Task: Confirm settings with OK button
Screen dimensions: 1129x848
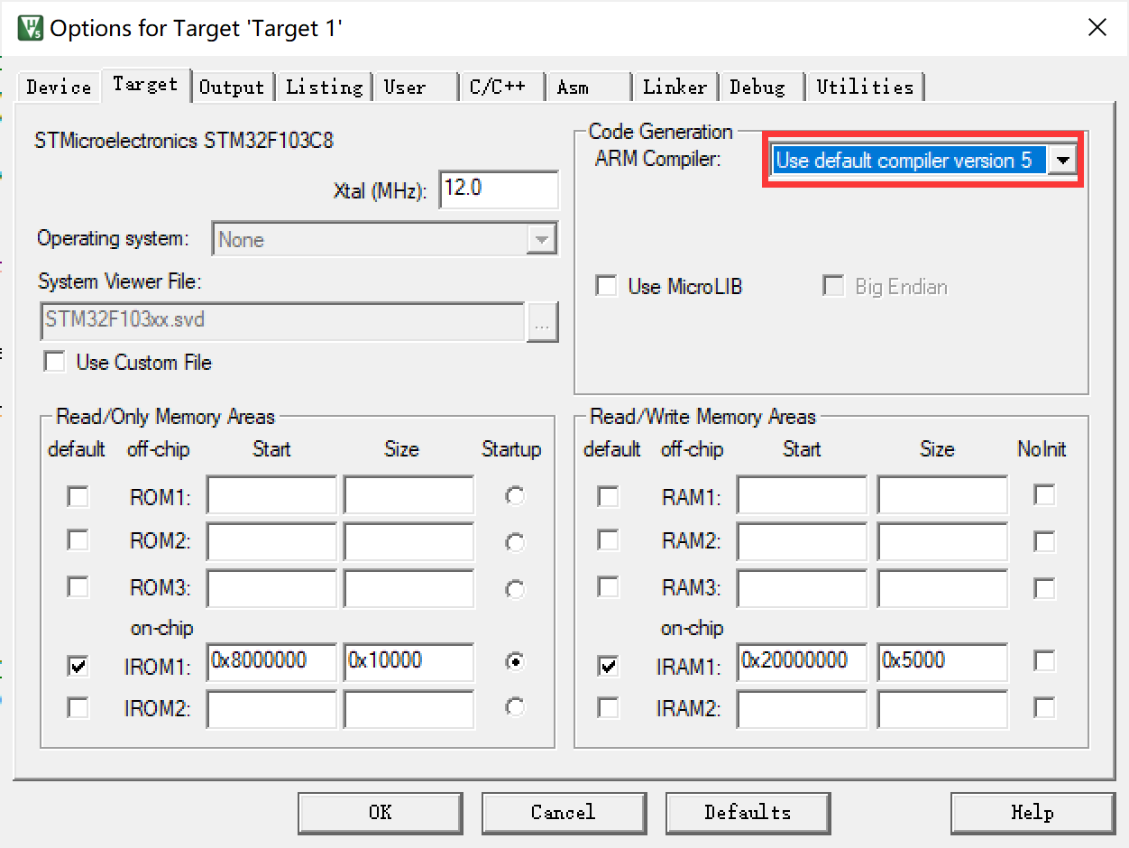Action: coord(381,813)
